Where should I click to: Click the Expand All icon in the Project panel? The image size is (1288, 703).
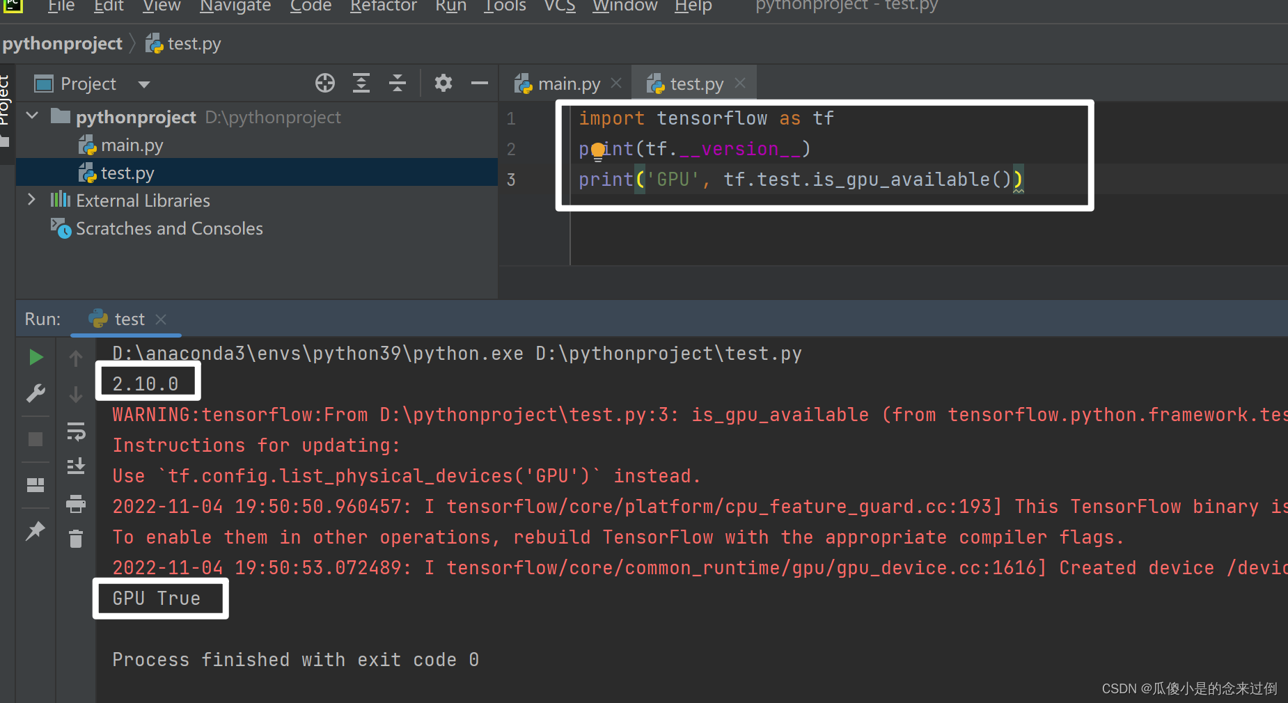361,84
